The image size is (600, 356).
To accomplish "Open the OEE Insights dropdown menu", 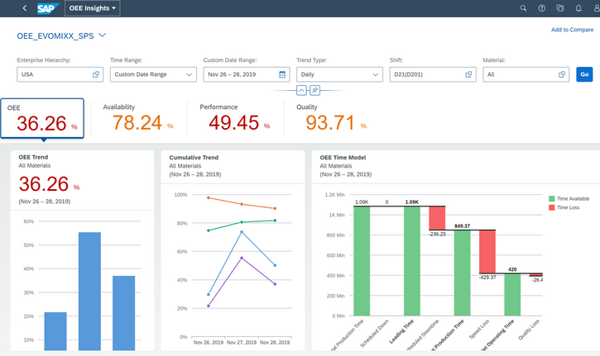I will coord(92,8).
